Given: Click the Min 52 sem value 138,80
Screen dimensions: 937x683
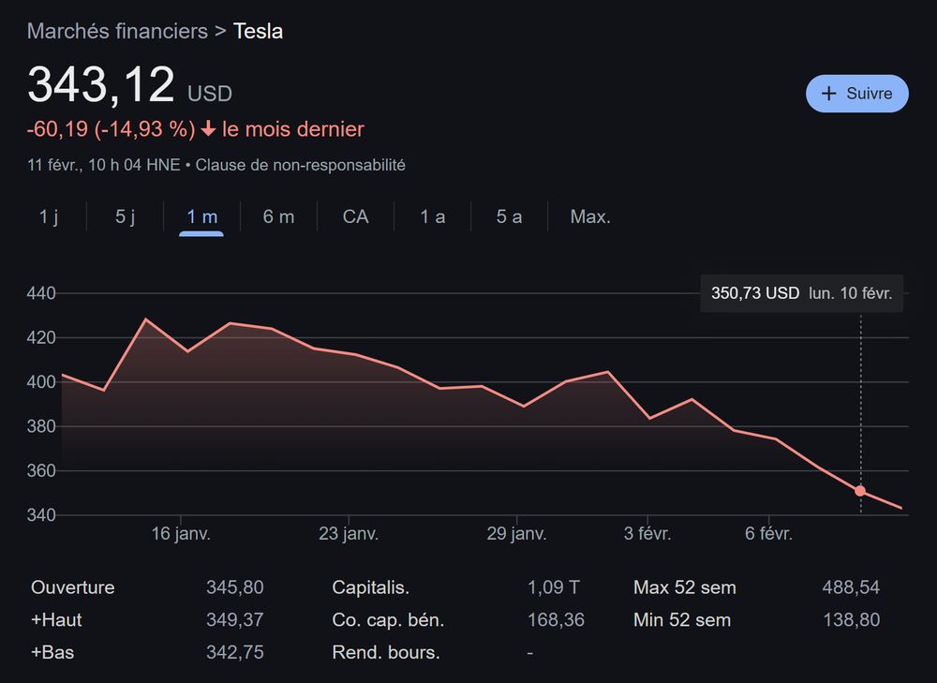Looking at the screenshot, I should (x=851, y=619).
